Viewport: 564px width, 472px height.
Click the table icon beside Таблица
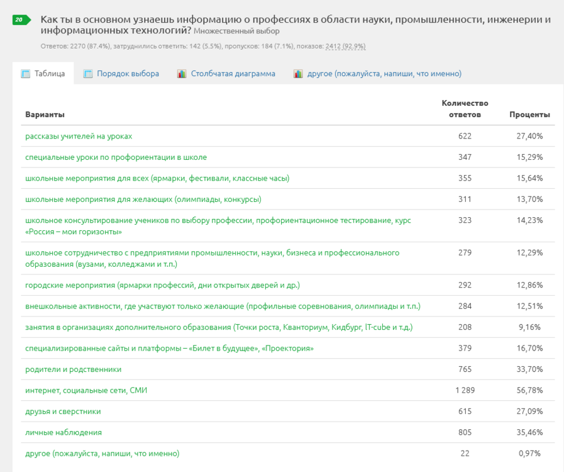click(x=26, y=74)
